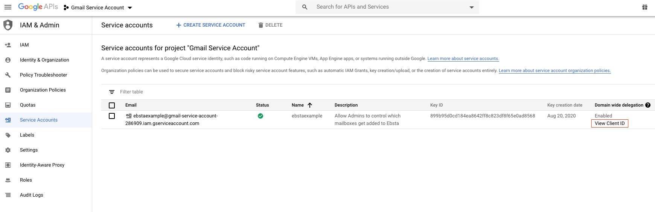
Task: Click the gift icon in top bar
Action: point(644,7)
